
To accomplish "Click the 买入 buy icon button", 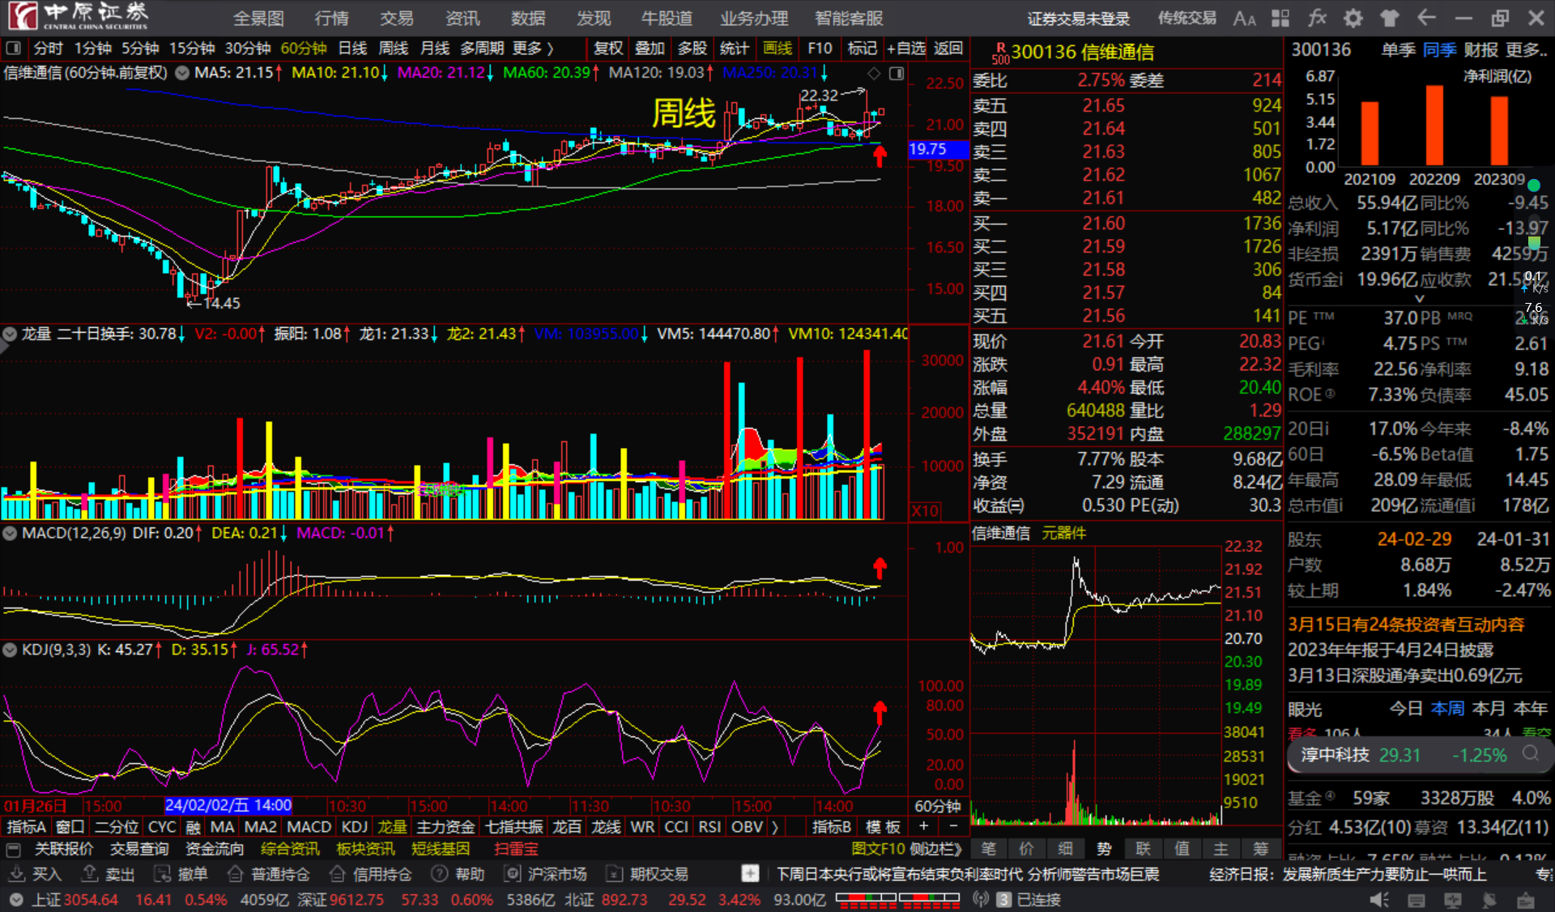I will (17, 874).
